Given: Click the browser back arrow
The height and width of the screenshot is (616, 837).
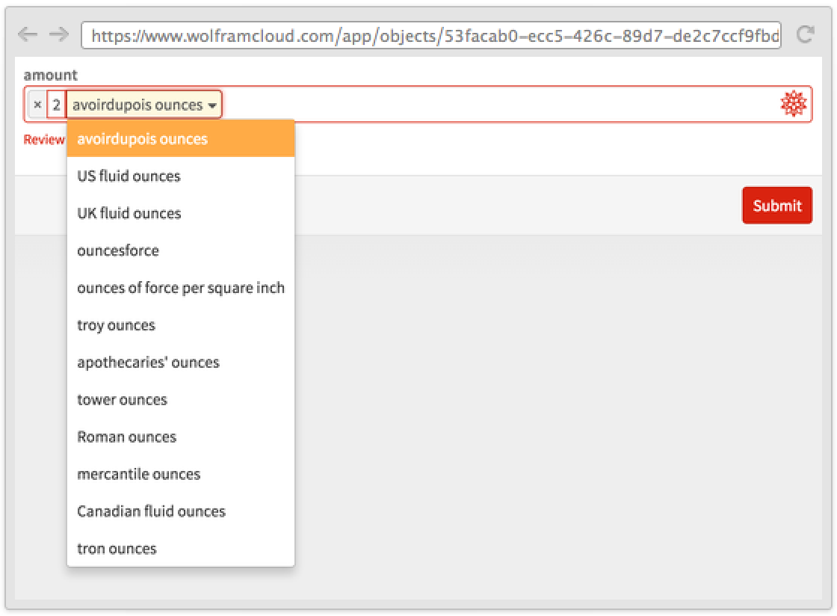Looking at the screenshot, I should pos(27,34).
